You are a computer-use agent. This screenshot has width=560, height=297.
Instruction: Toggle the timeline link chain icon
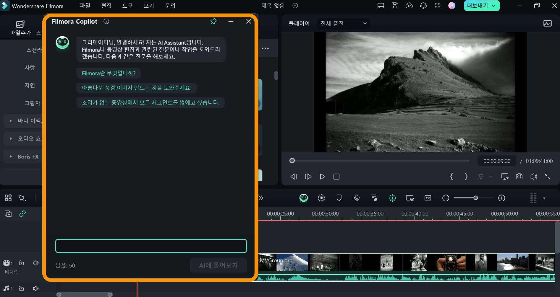coord(22,213)
